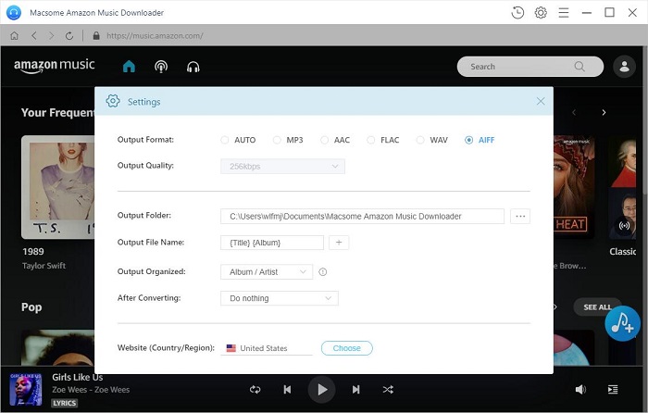Show Output Organized info tooltip icon
The height and width of the screenshot is (413, 648).
pos(323,272)
